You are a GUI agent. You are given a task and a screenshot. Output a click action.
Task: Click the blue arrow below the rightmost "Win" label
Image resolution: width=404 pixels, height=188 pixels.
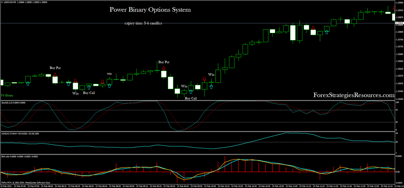[x=211, y=85]
